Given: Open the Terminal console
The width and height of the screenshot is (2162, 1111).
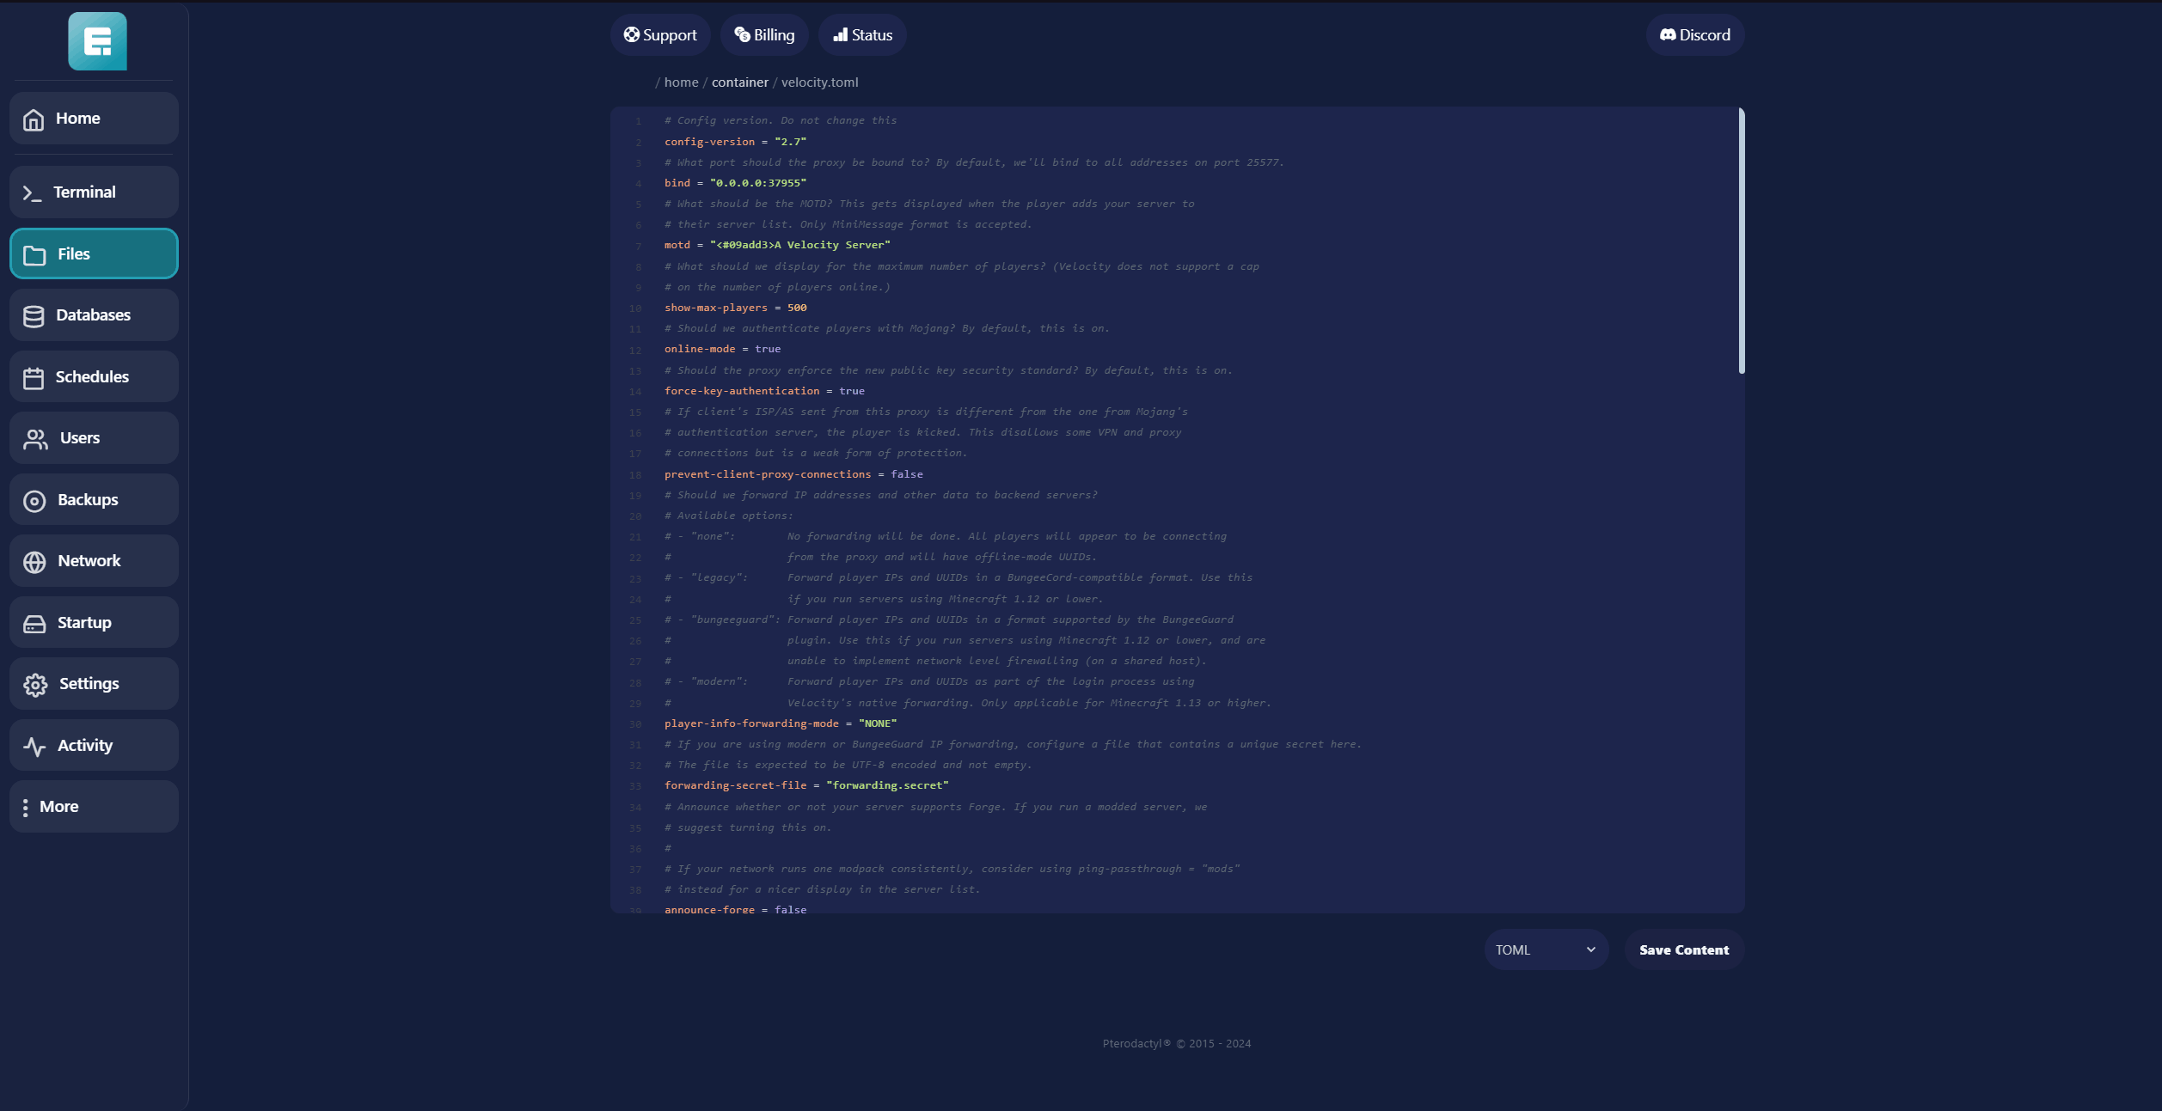Looking at the screenshot, I should click(x=94, y=192).
